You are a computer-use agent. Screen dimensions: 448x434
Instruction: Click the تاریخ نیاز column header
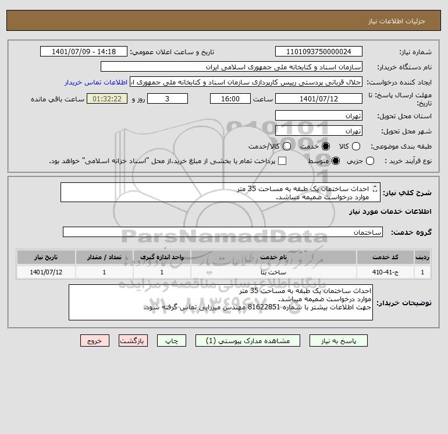coord(46,257)
